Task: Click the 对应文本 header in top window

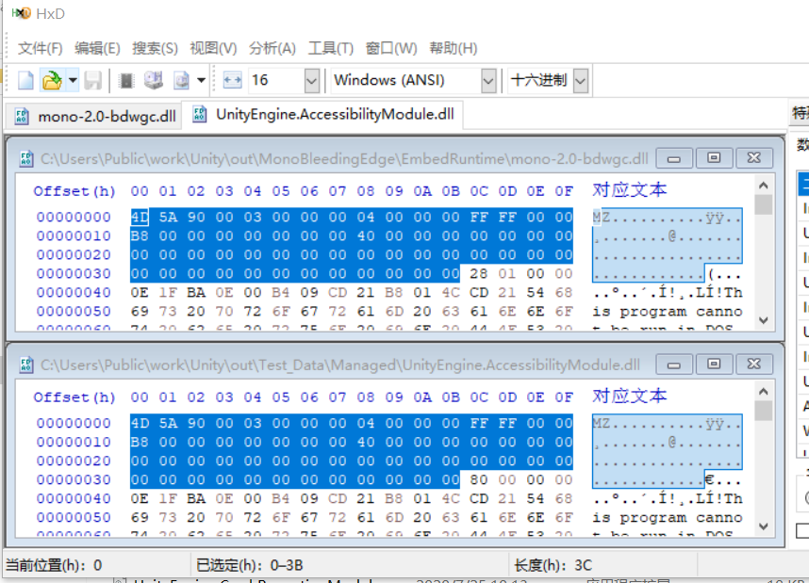Action: pyautogui.click(x=629, y=190)
